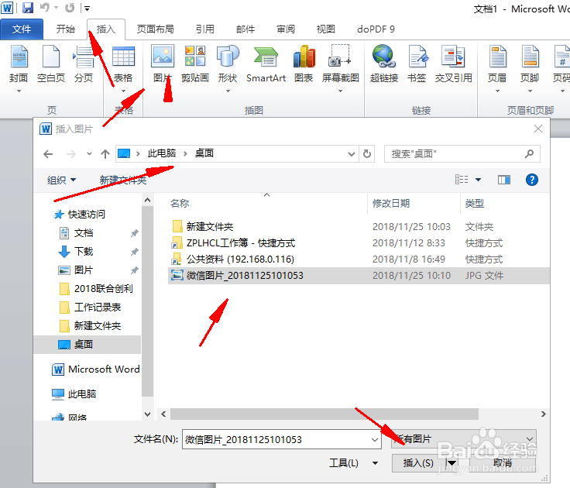Click the Page Break (分页) icon
Viewport: 570px width, 488px height.
tap(84, 57)
